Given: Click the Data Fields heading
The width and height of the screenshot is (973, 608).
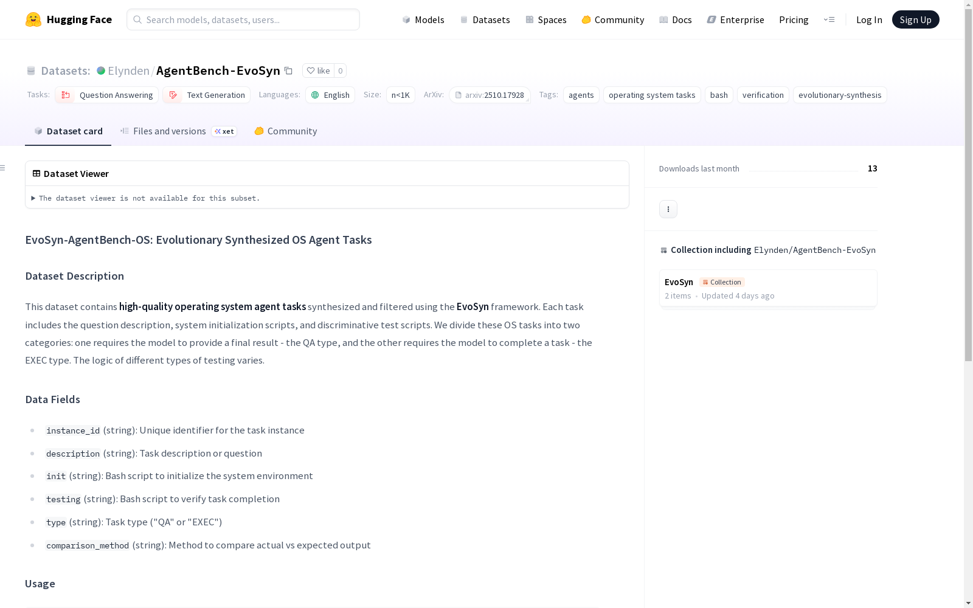Looking at the screenshot, I should tap(53, 399).
